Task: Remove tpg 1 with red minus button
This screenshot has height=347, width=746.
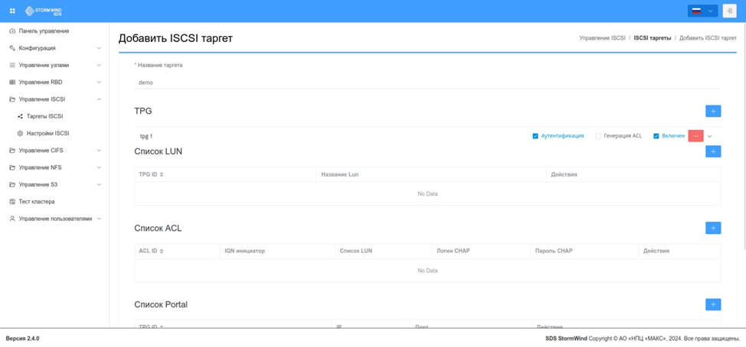Action: [695, 136]
